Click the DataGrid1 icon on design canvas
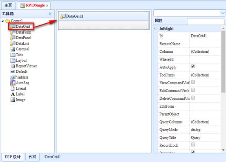Screen dimensions: 226x162 [63, 16]
